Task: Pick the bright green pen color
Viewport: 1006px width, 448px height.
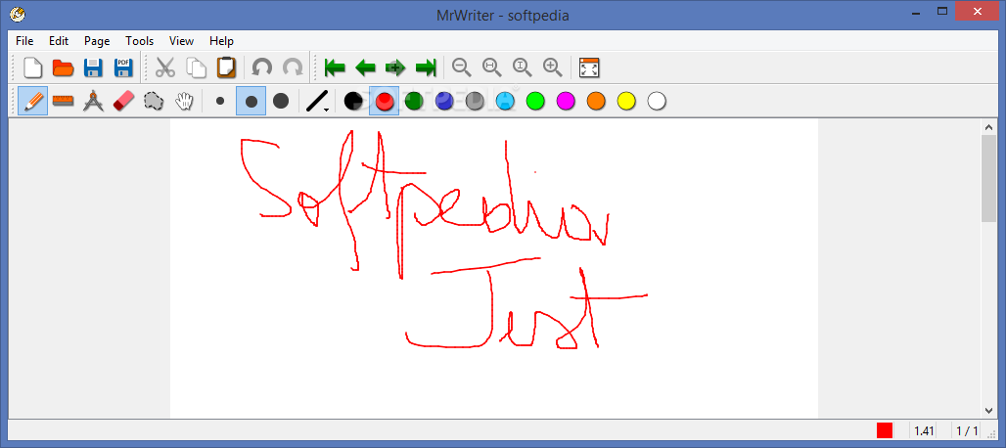Action: [535, 101]
